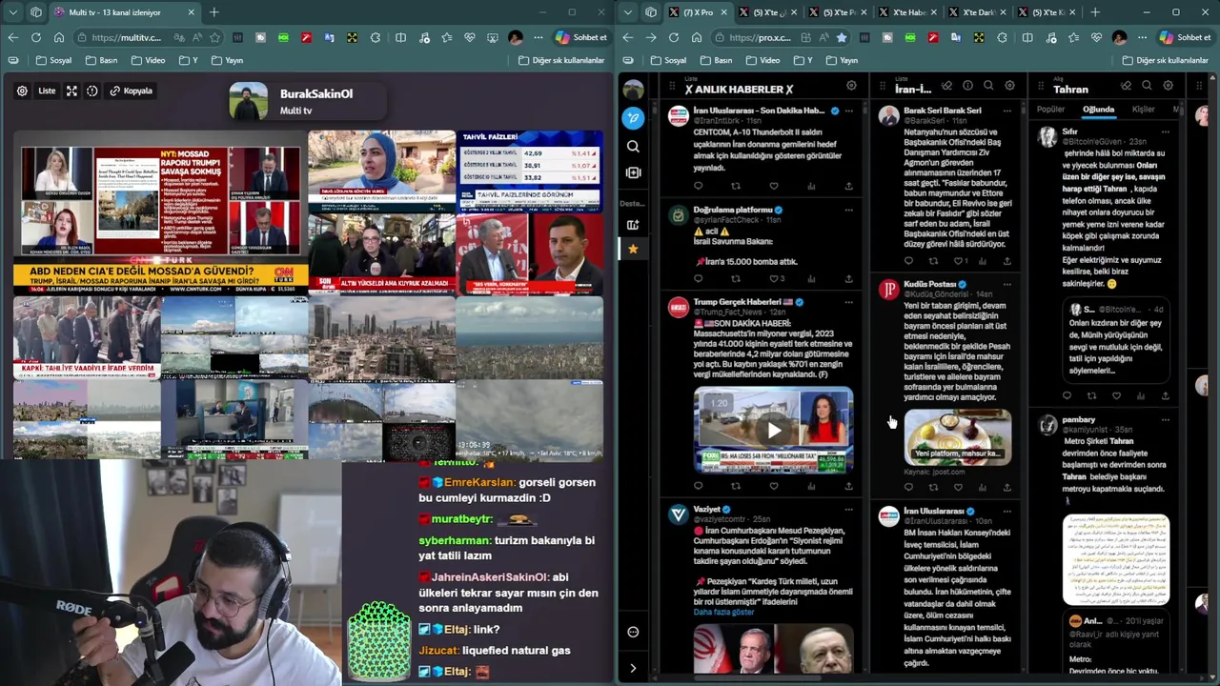Open X Pro profile avatar in sidebar
This screenshot has height=686, width=1220.
[x=633, y=90]
